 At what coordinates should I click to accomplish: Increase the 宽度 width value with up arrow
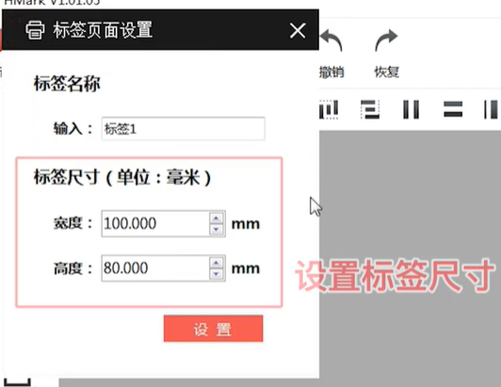pos(217,218)
